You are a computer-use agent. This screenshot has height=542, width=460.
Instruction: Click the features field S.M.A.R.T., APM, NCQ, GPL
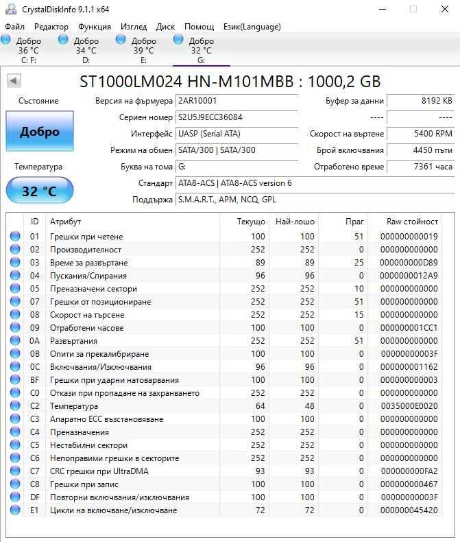315,200
